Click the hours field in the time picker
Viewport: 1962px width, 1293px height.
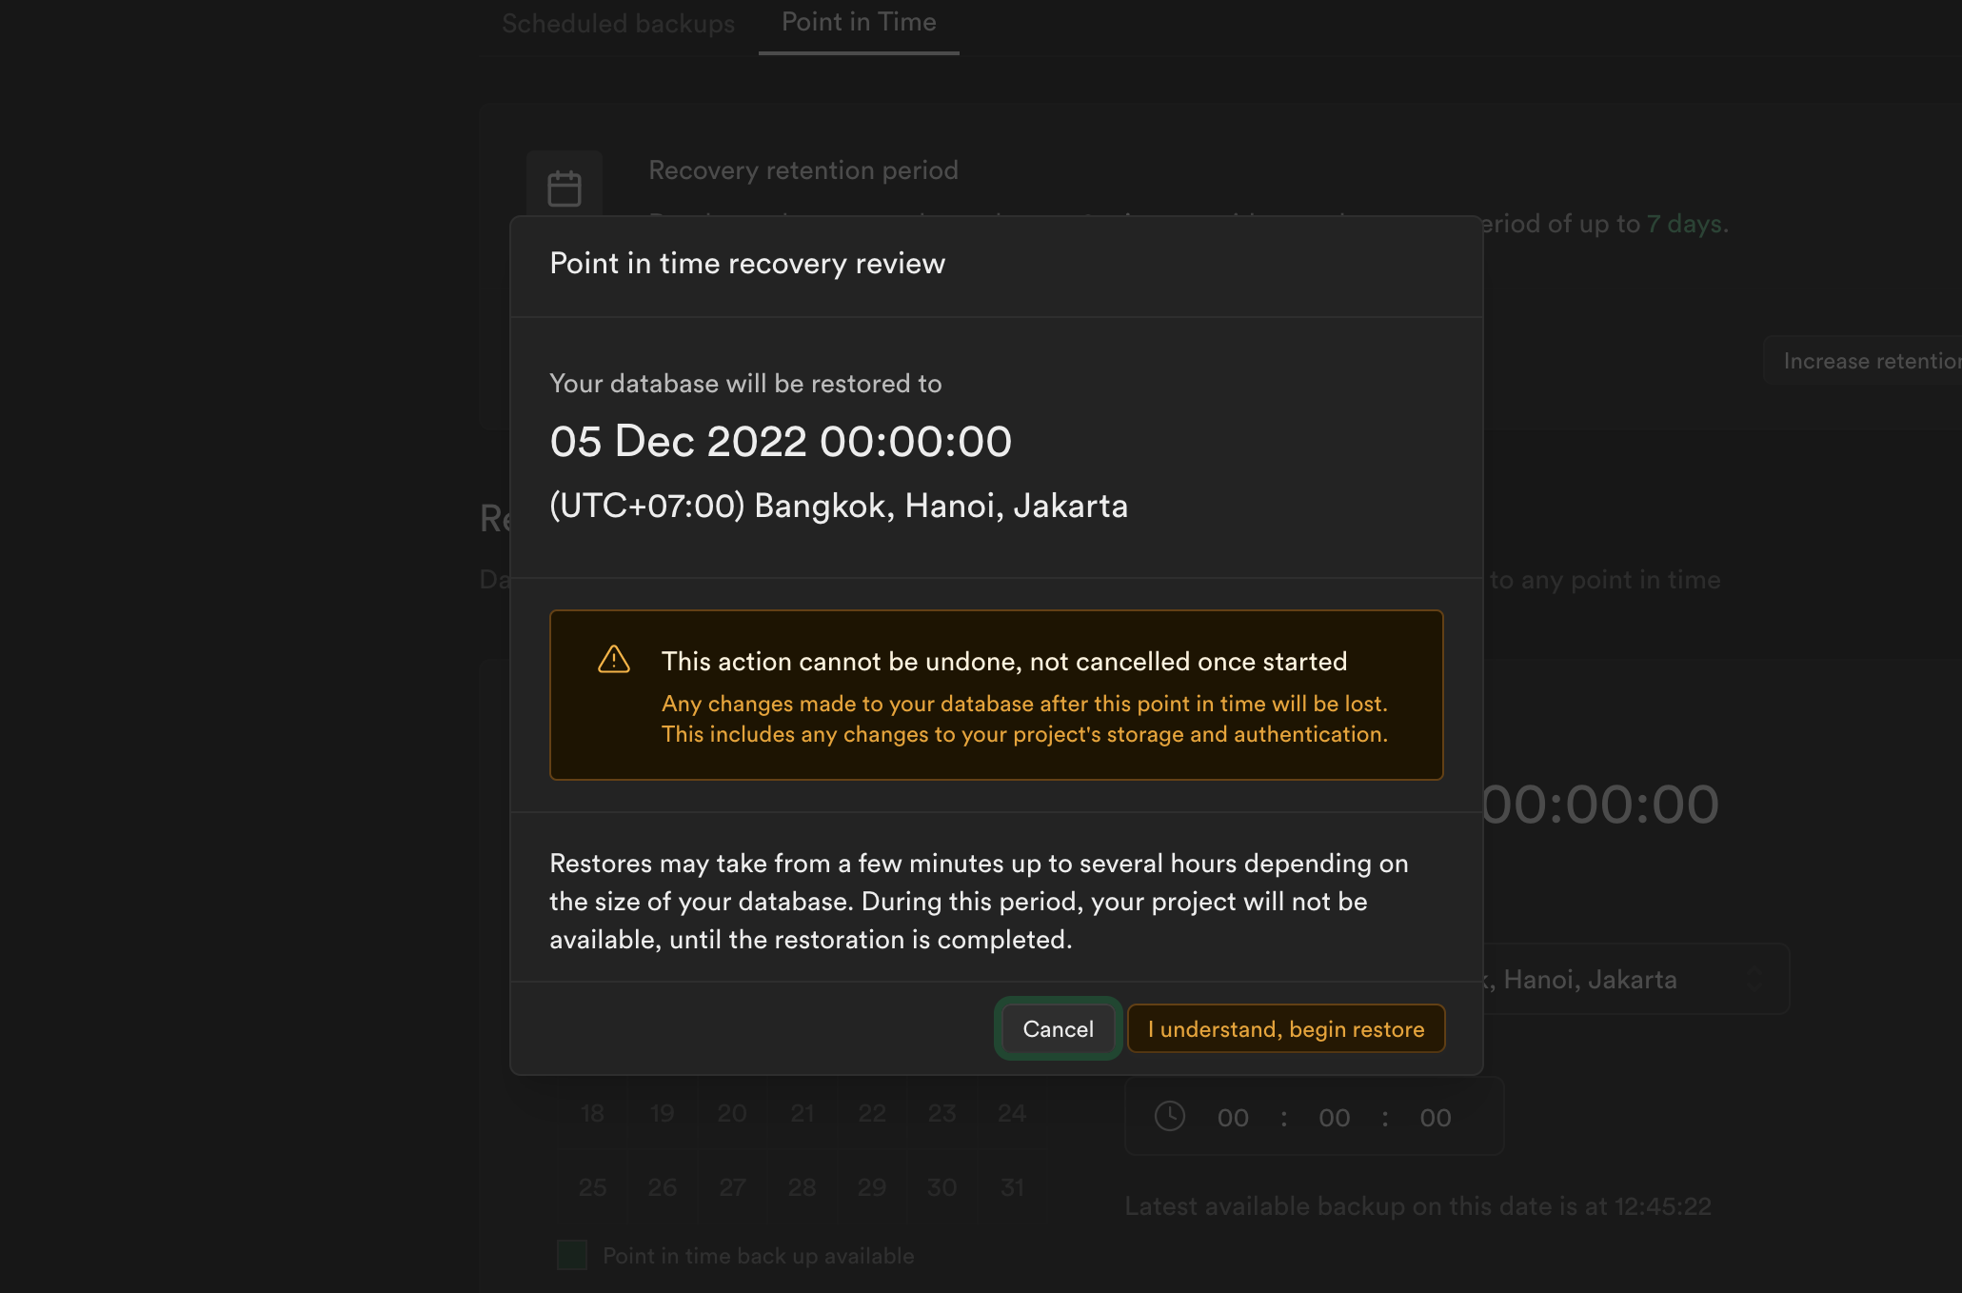1233,1117
